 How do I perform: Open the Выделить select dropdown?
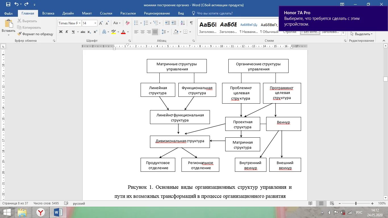pos(362,34)
